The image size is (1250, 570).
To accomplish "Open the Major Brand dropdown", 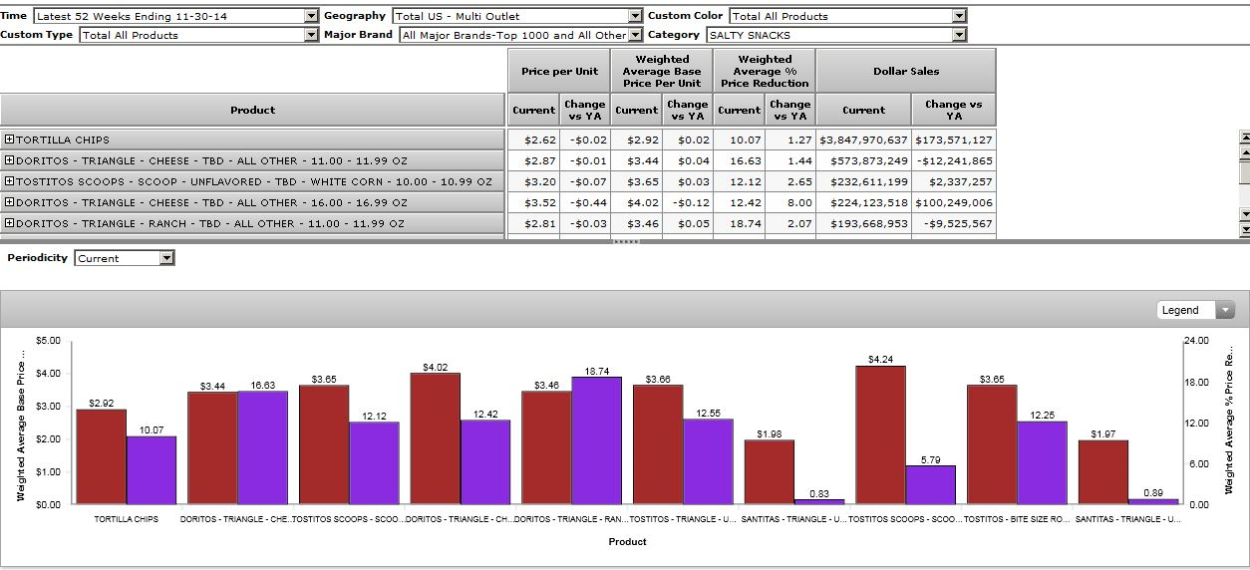I will [635, 35].
